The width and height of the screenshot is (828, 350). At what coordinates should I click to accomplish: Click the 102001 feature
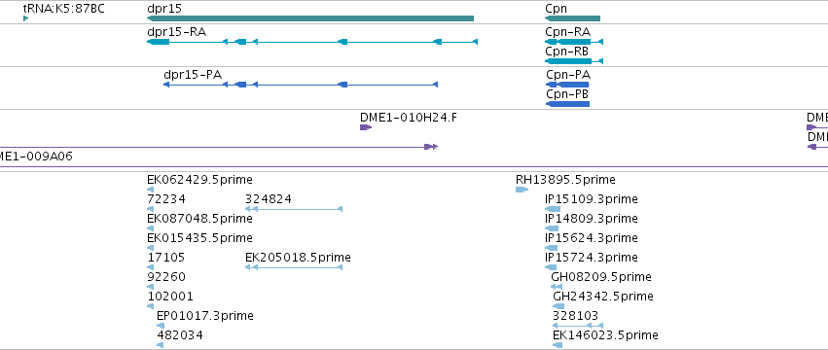[151, 306]
